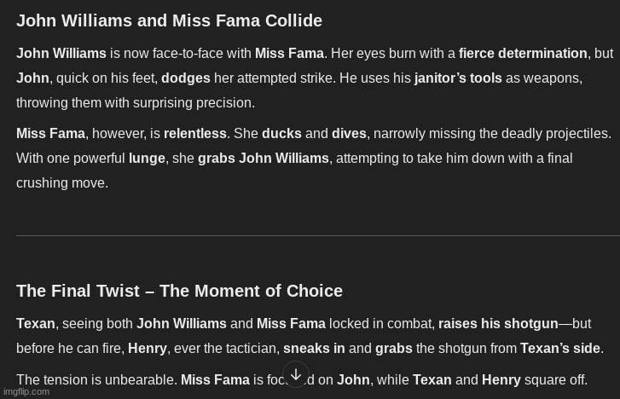This screenshot has width=620, height=399.
Task: Click the bold word "relentless"
Action: pos(195,134)
